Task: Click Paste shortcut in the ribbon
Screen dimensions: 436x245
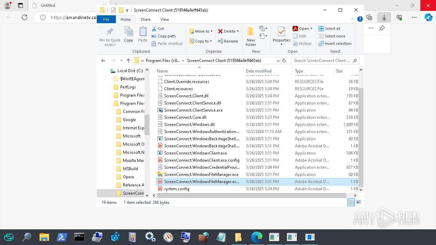Action: [167, 44]
